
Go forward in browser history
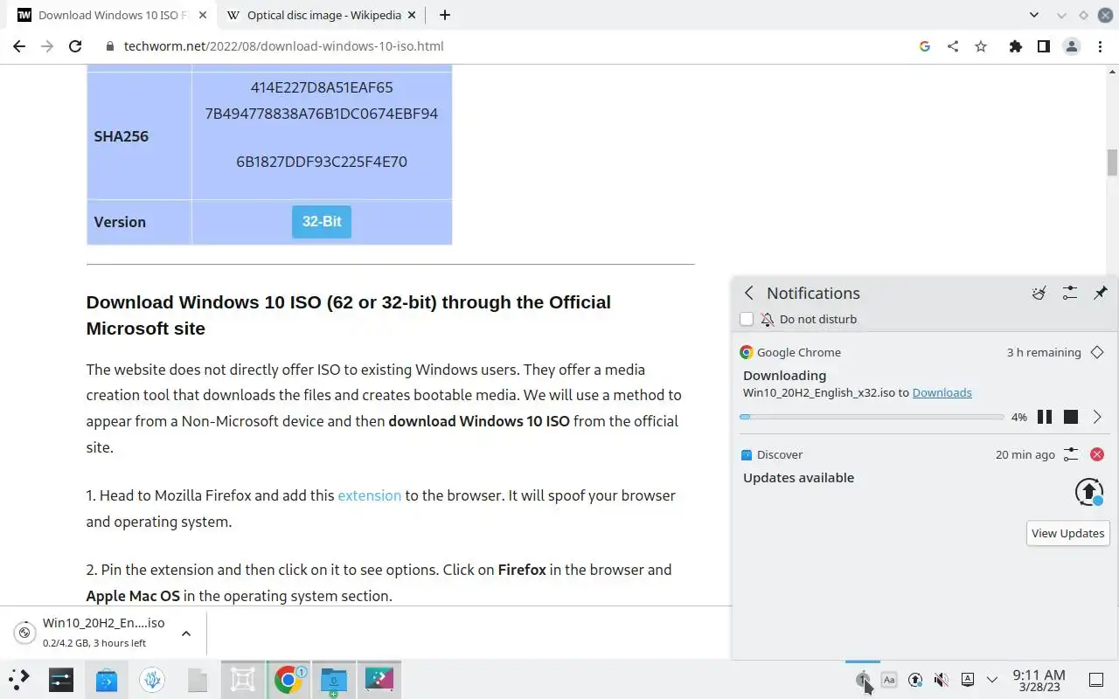coord(47,46)
